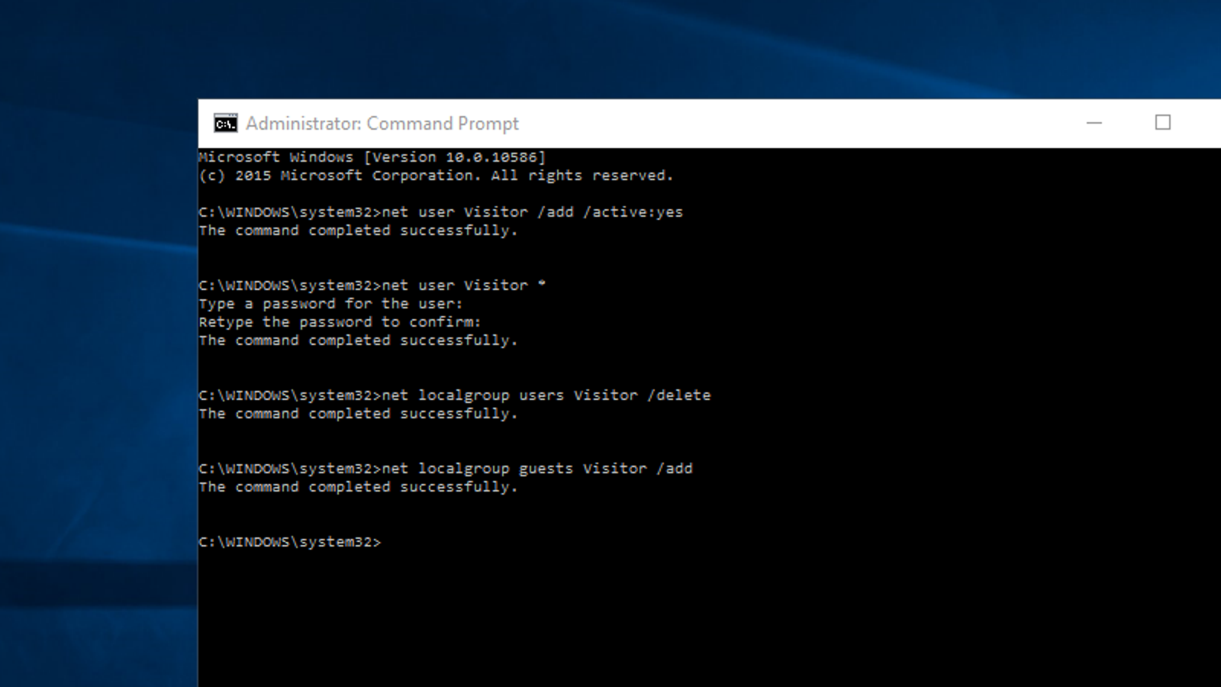This screenshot has height=687, width=1221.
Task: Click 'Retype the password to confirm:' line
Action: tap(340, 322)
